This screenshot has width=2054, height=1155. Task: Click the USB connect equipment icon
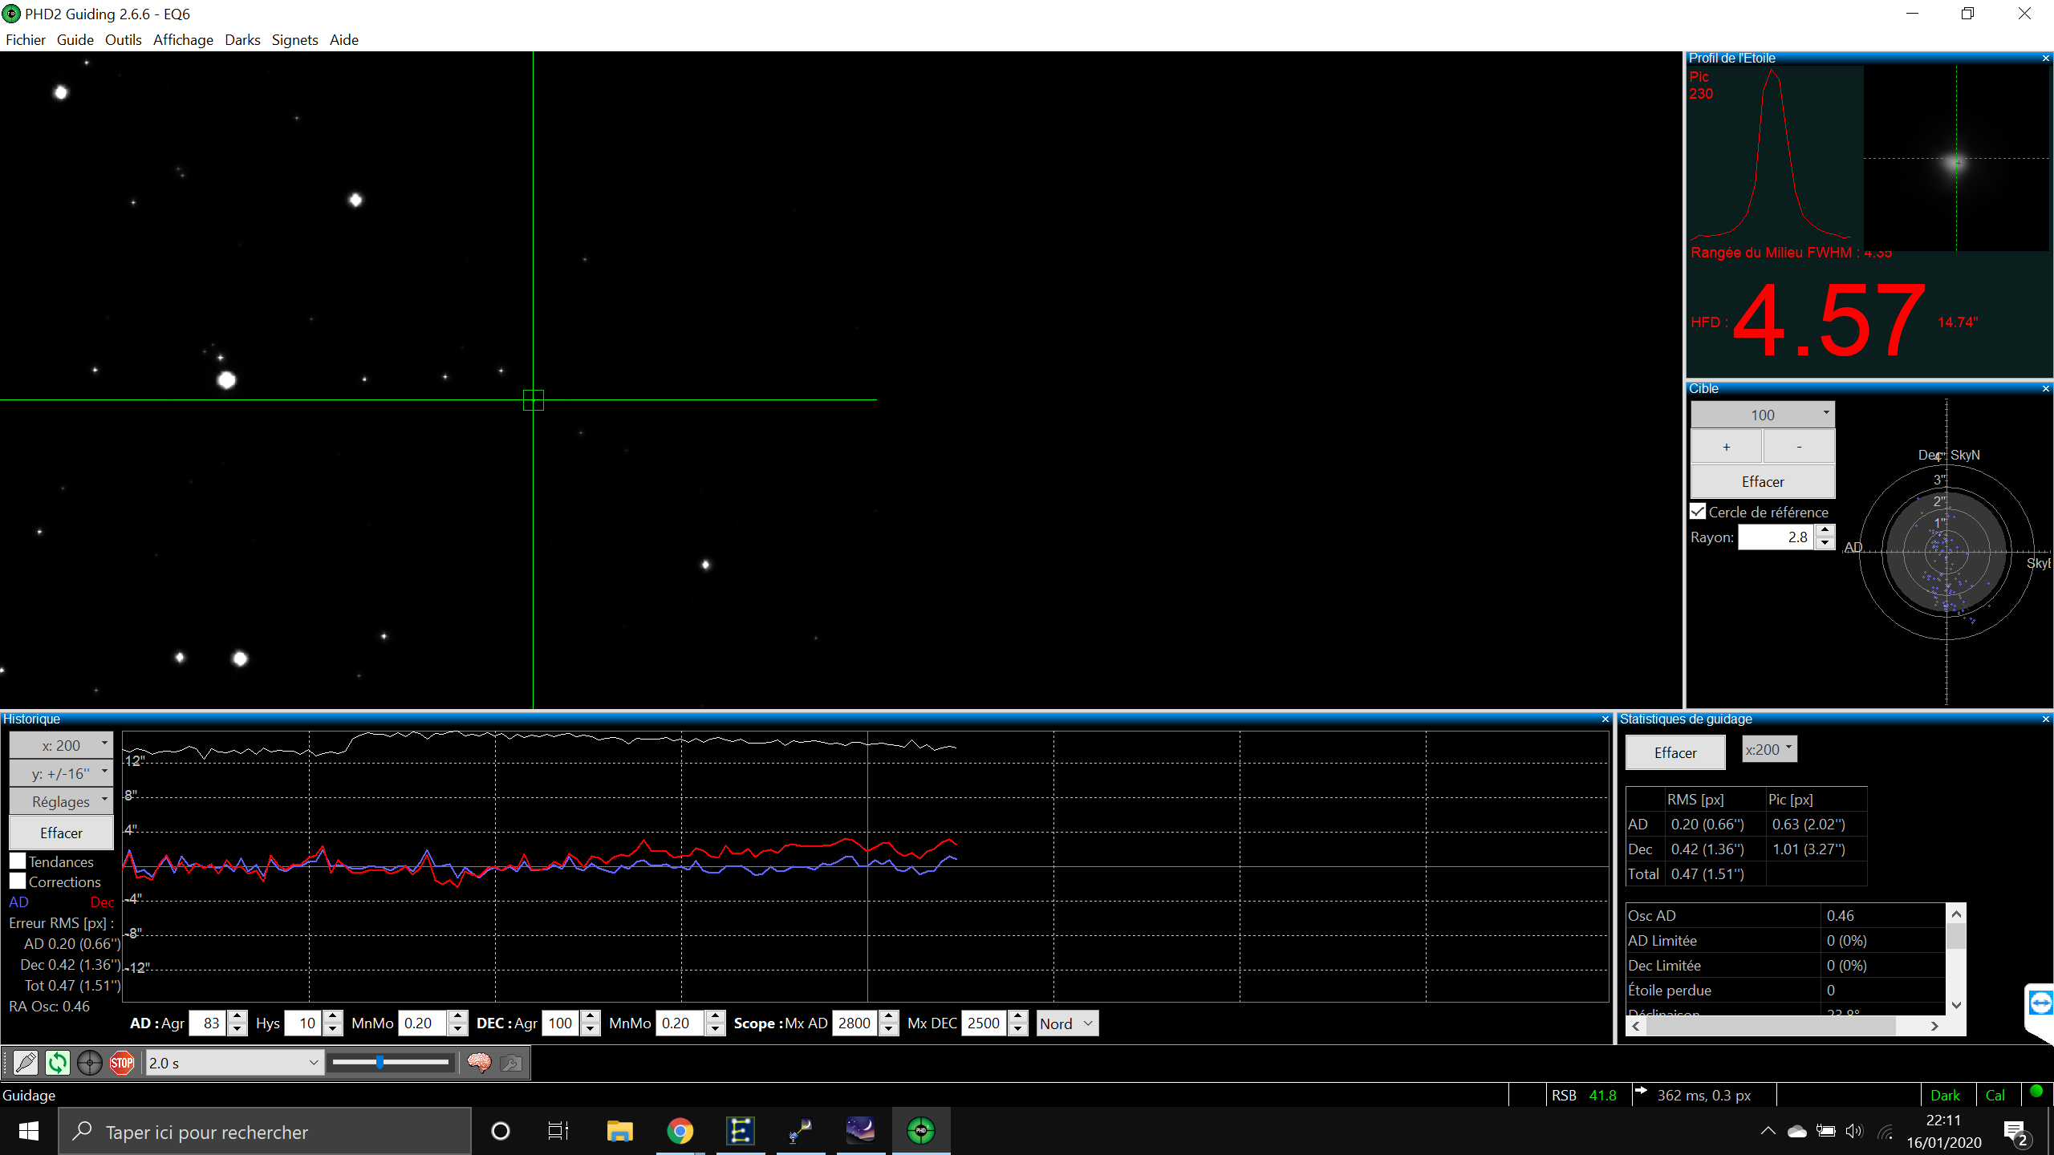tap(26, 1063)
